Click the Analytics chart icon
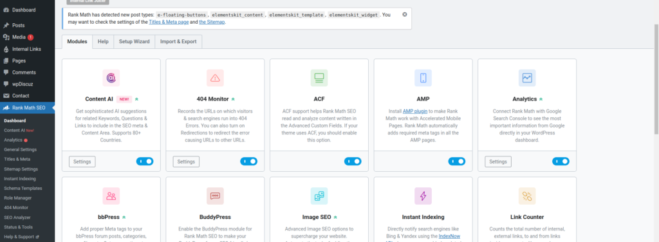This screenshot has height=242, width=659. pyautogui.click(x=527, y=78)
